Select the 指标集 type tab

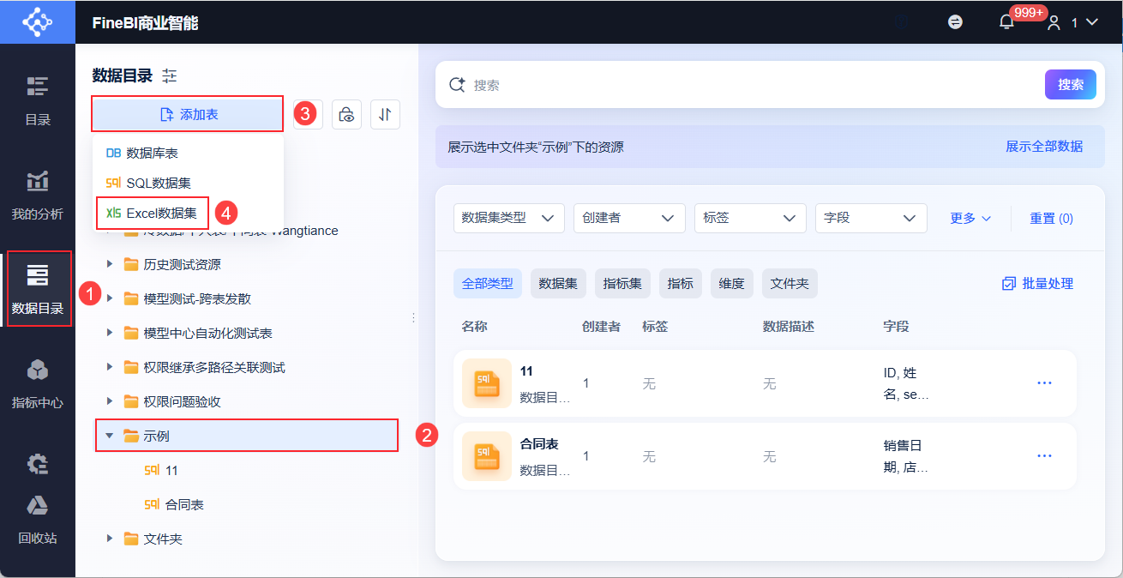622,283
